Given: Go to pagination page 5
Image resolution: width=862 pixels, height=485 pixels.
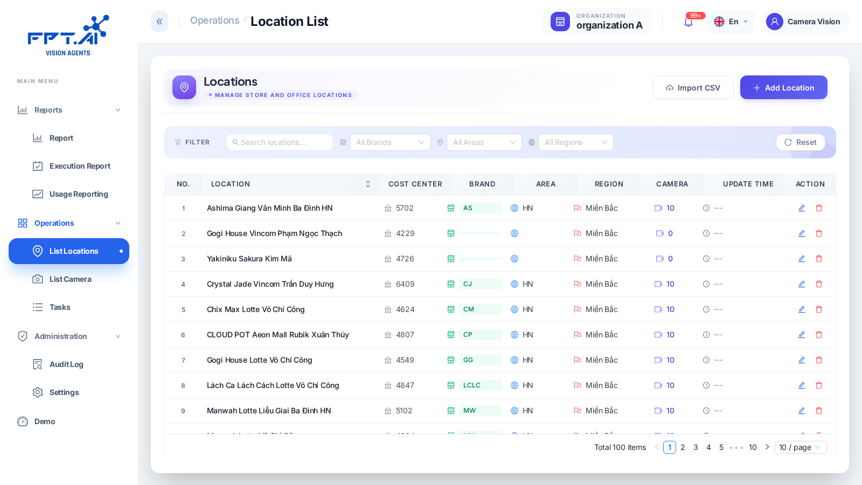Looking at the screenshot, I should pyautogui.click(x=721, y=447).
